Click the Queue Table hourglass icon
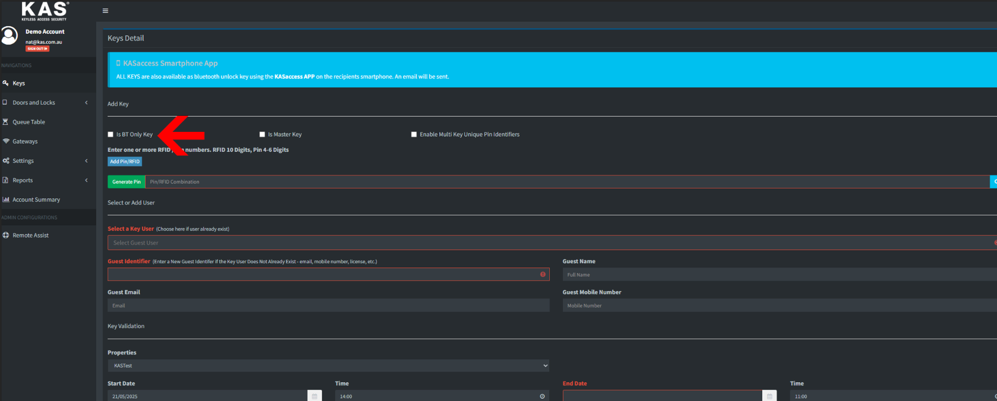This screenshot has width=997, height=401. pos(5,122)
